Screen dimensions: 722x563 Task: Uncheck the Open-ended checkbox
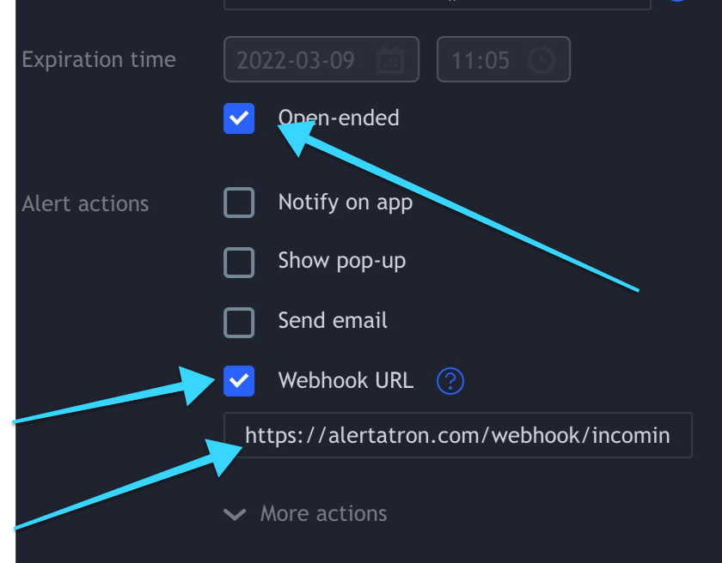point(239,118)
